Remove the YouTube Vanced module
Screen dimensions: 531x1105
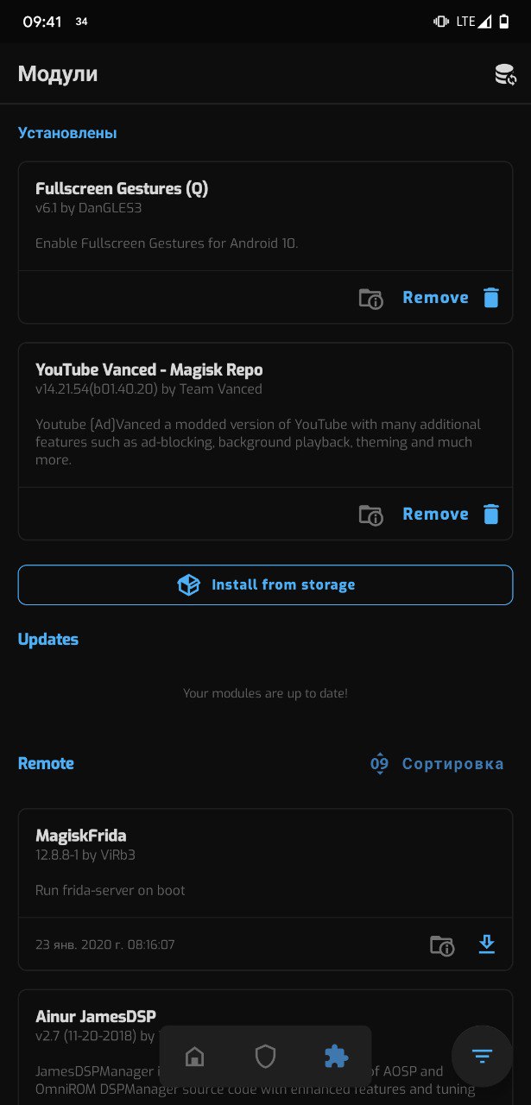[x=435, y=515]
